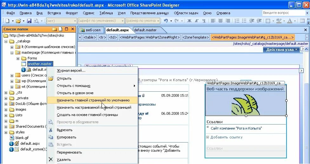
Task: Choose Создать на основе главной страницы
Action: pyautogui.click(x=92, y=115)
